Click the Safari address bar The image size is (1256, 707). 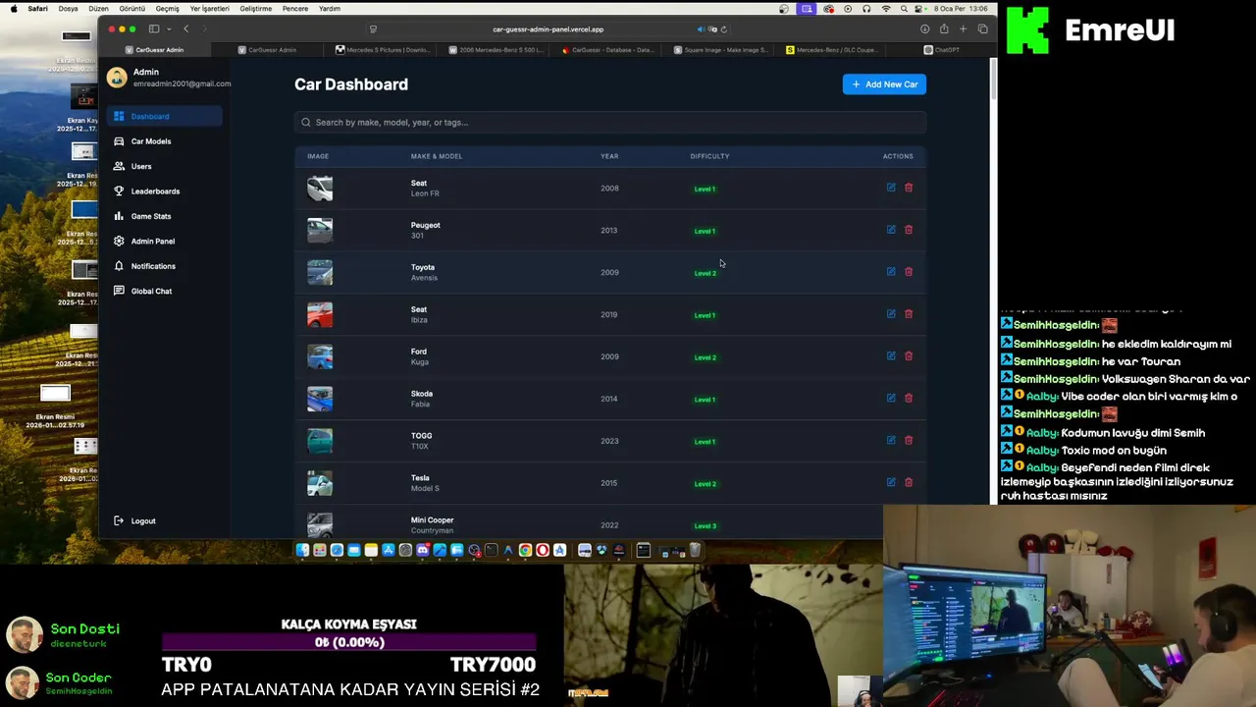[548, 29]
